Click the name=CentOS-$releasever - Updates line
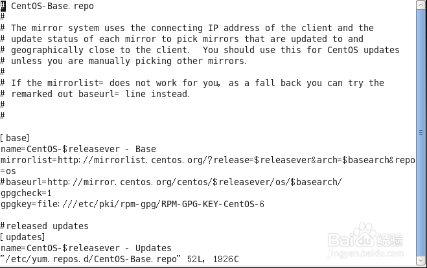The width and height of the screenshot is (427, 268). click(x=86, y=248)
